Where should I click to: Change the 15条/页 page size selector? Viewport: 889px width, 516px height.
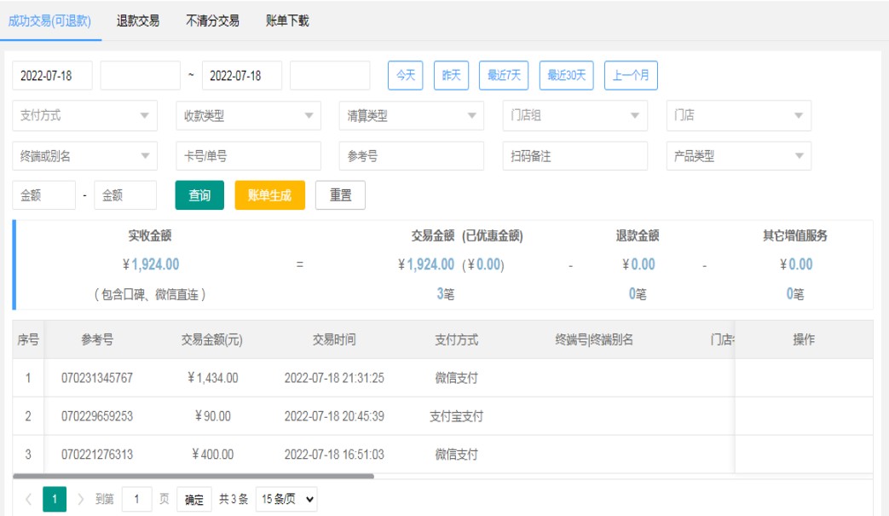[286, 500]
